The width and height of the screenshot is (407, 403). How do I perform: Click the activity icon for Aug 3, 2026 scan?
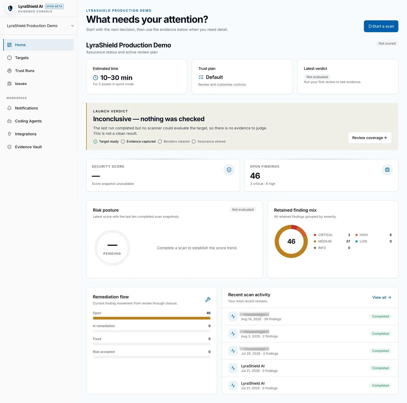coord(233,334)
